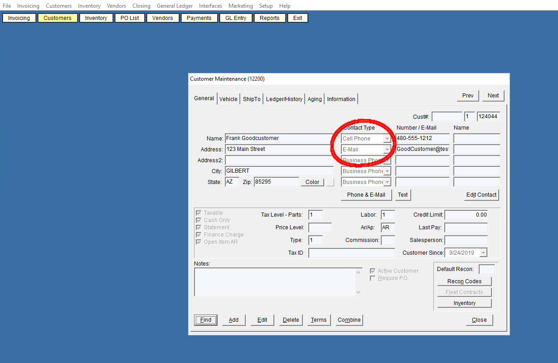Open the File menu
The width and height of the screenshot is (558, 363).
(x=7, y=6)
